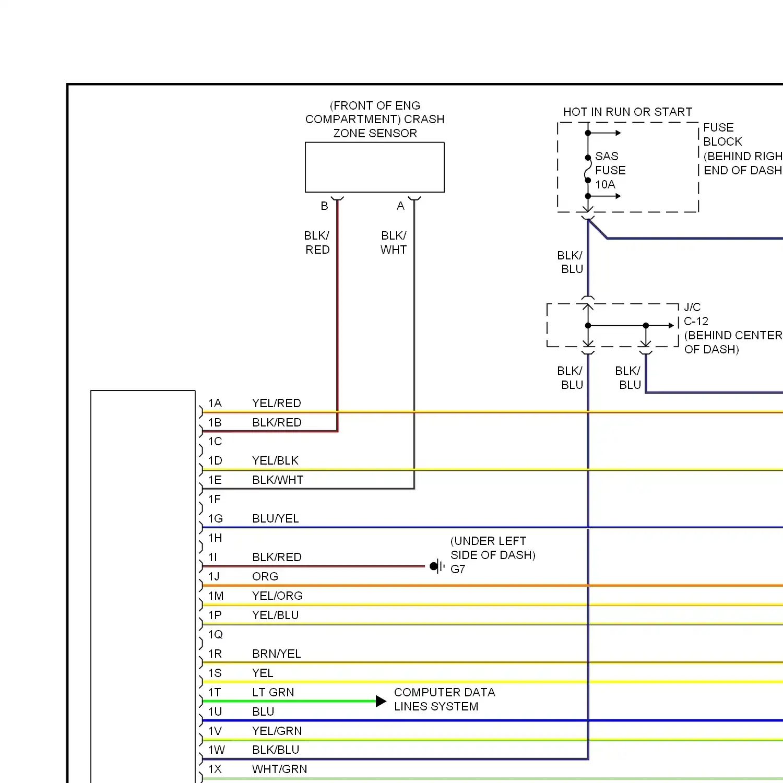
Task: Click pin label '1W'
Action: pos(217,750)
